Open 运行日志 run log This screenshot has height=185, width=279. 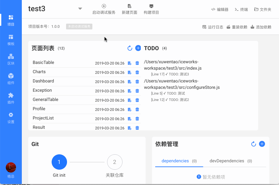(x=213, y=27)
